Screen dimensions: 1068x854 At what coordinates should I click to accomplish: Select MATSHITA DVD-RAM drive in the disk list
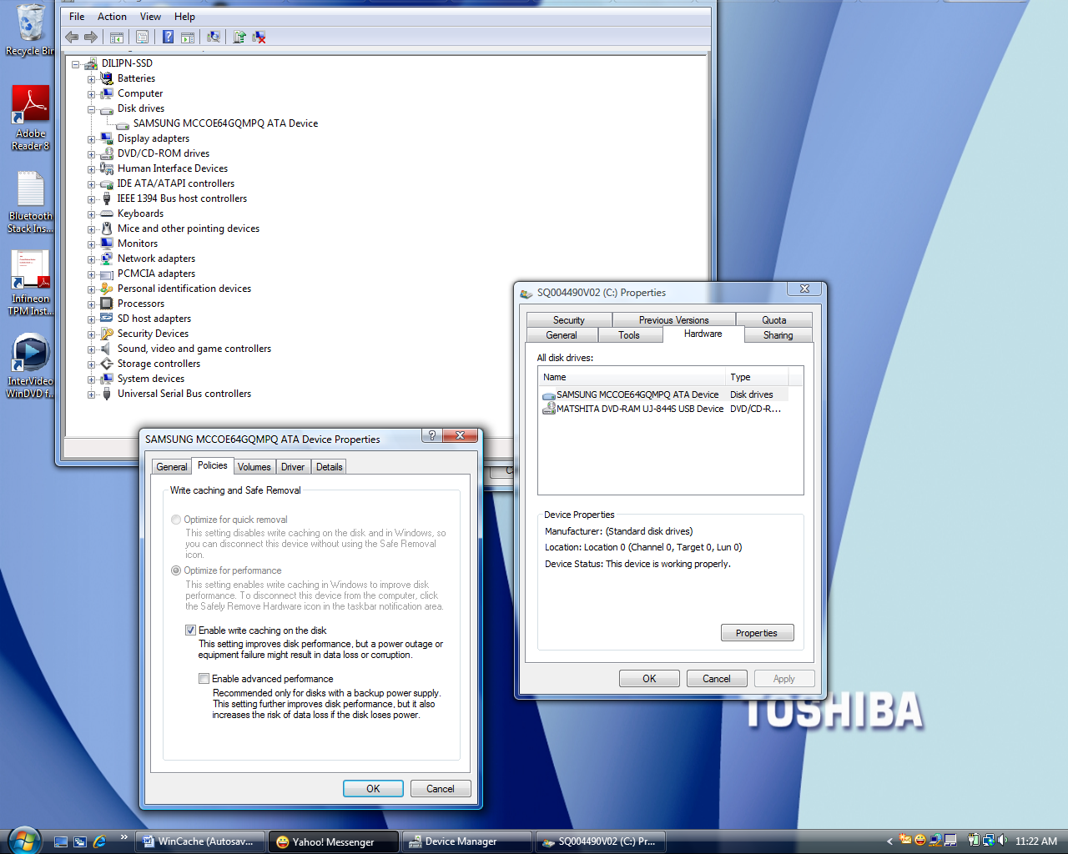point(639,409)
